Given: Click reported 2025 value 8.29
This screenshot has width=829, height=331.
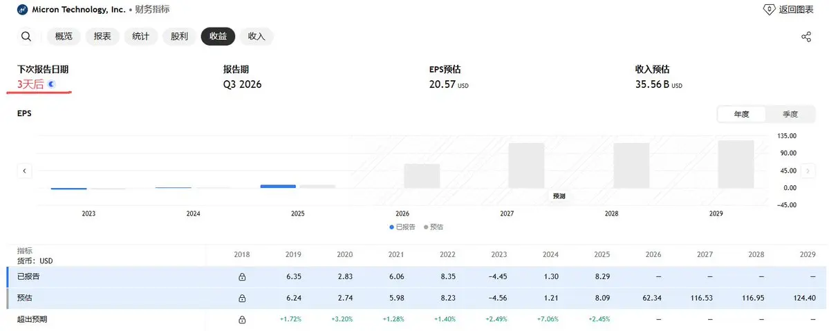Looking at the screenshot, I should coord(602,276).
